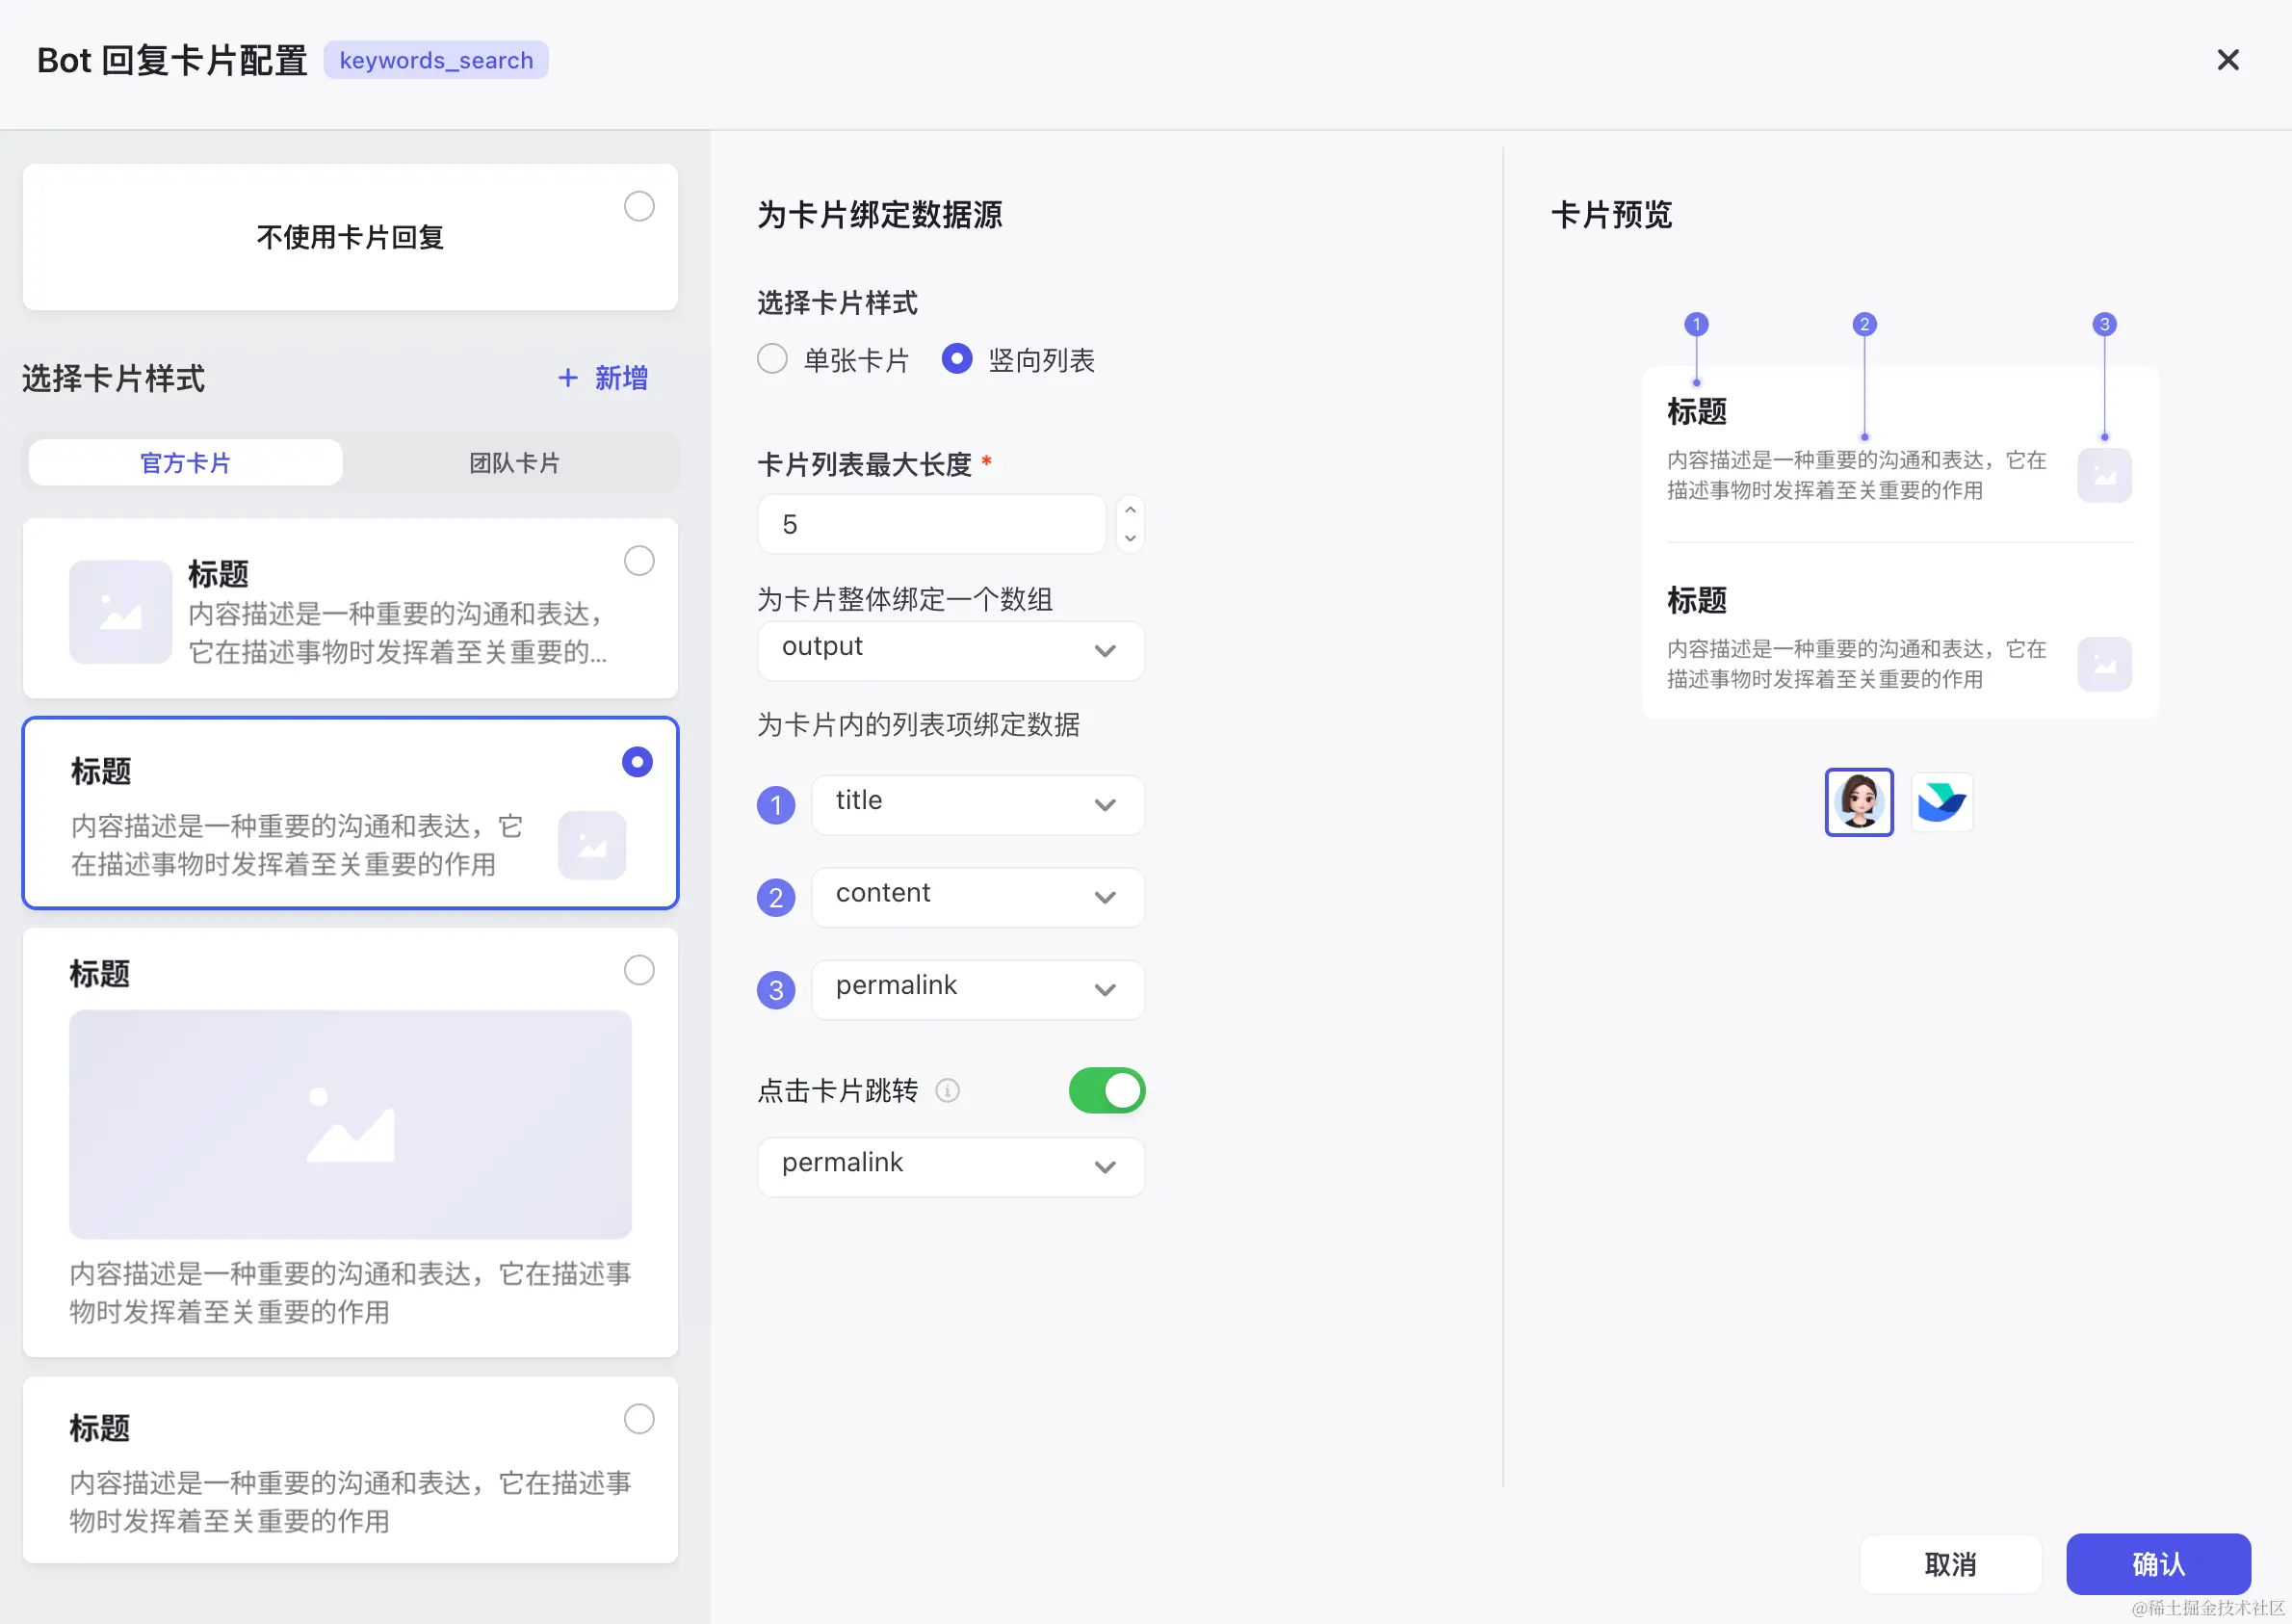The image size is (2292, 1624).
Task: Turn off the 点击卡片跳转 switch
Action: pyautogui.click(x=1106, y=1090)
